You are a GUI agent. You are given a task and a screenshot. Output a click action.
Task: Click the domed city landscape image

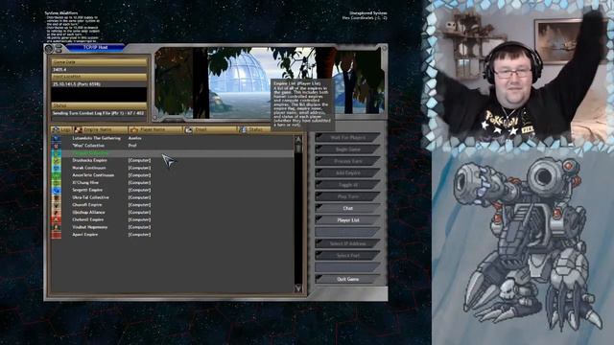pos(269,82)
